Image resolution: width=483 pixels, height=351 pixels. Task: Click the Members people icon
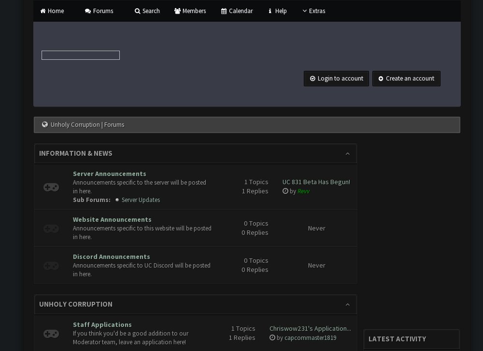coord(177,11)
